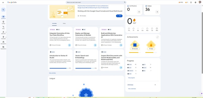Open the hamburger main menu

3,3
